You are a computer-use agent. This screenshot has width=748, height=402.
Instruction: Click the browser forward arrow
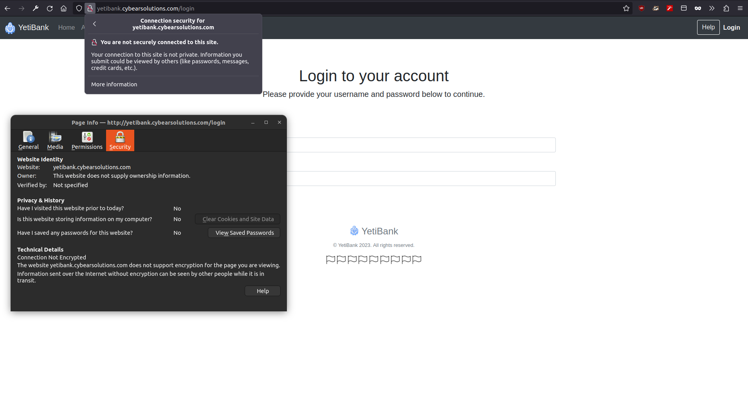(22, 8)
